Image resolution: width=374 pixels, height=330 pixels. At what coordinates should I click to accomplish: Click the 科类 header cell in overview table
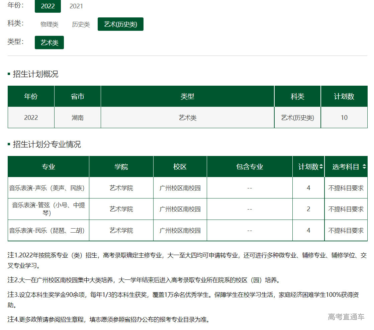tap(297, 96)
